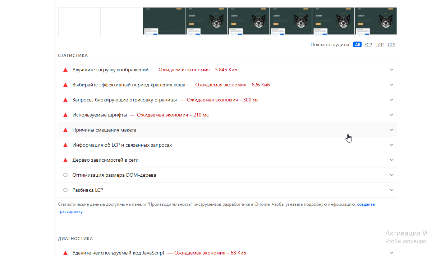
Task: Expand 'Информация об LCP' chevron
Action: click(x=392, y=145)
